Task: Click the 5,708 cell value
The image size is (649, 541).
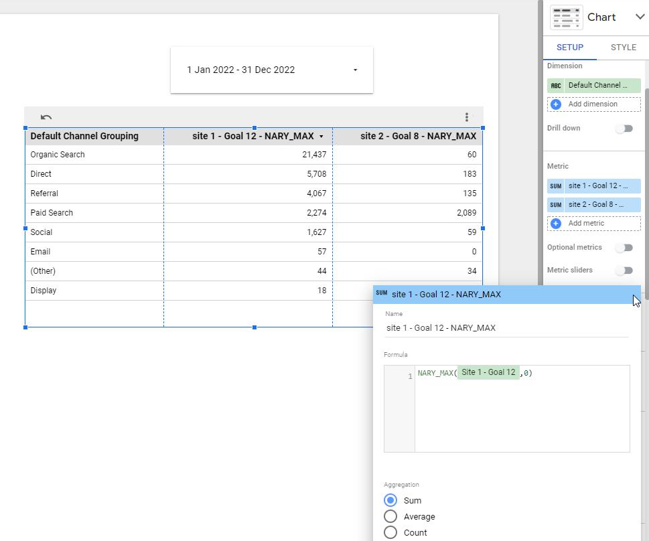Action: 317,174
